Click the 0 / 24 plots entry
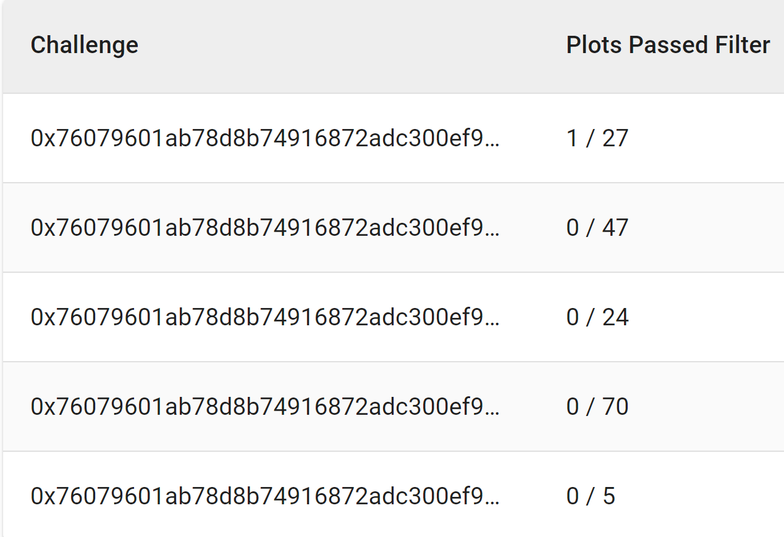This screenshot has height=537, width=784. point(597,317)
